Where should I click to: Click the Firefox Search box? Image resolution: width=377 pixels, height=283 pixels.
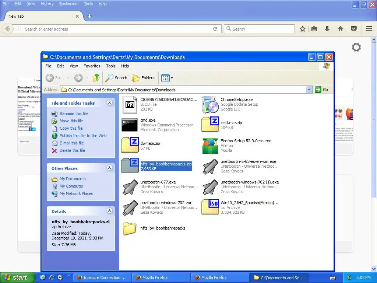[x=260, y=29]
